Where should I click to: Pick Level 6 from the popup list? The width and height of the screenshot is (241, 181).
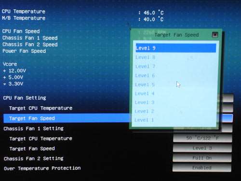coord(176,75)
